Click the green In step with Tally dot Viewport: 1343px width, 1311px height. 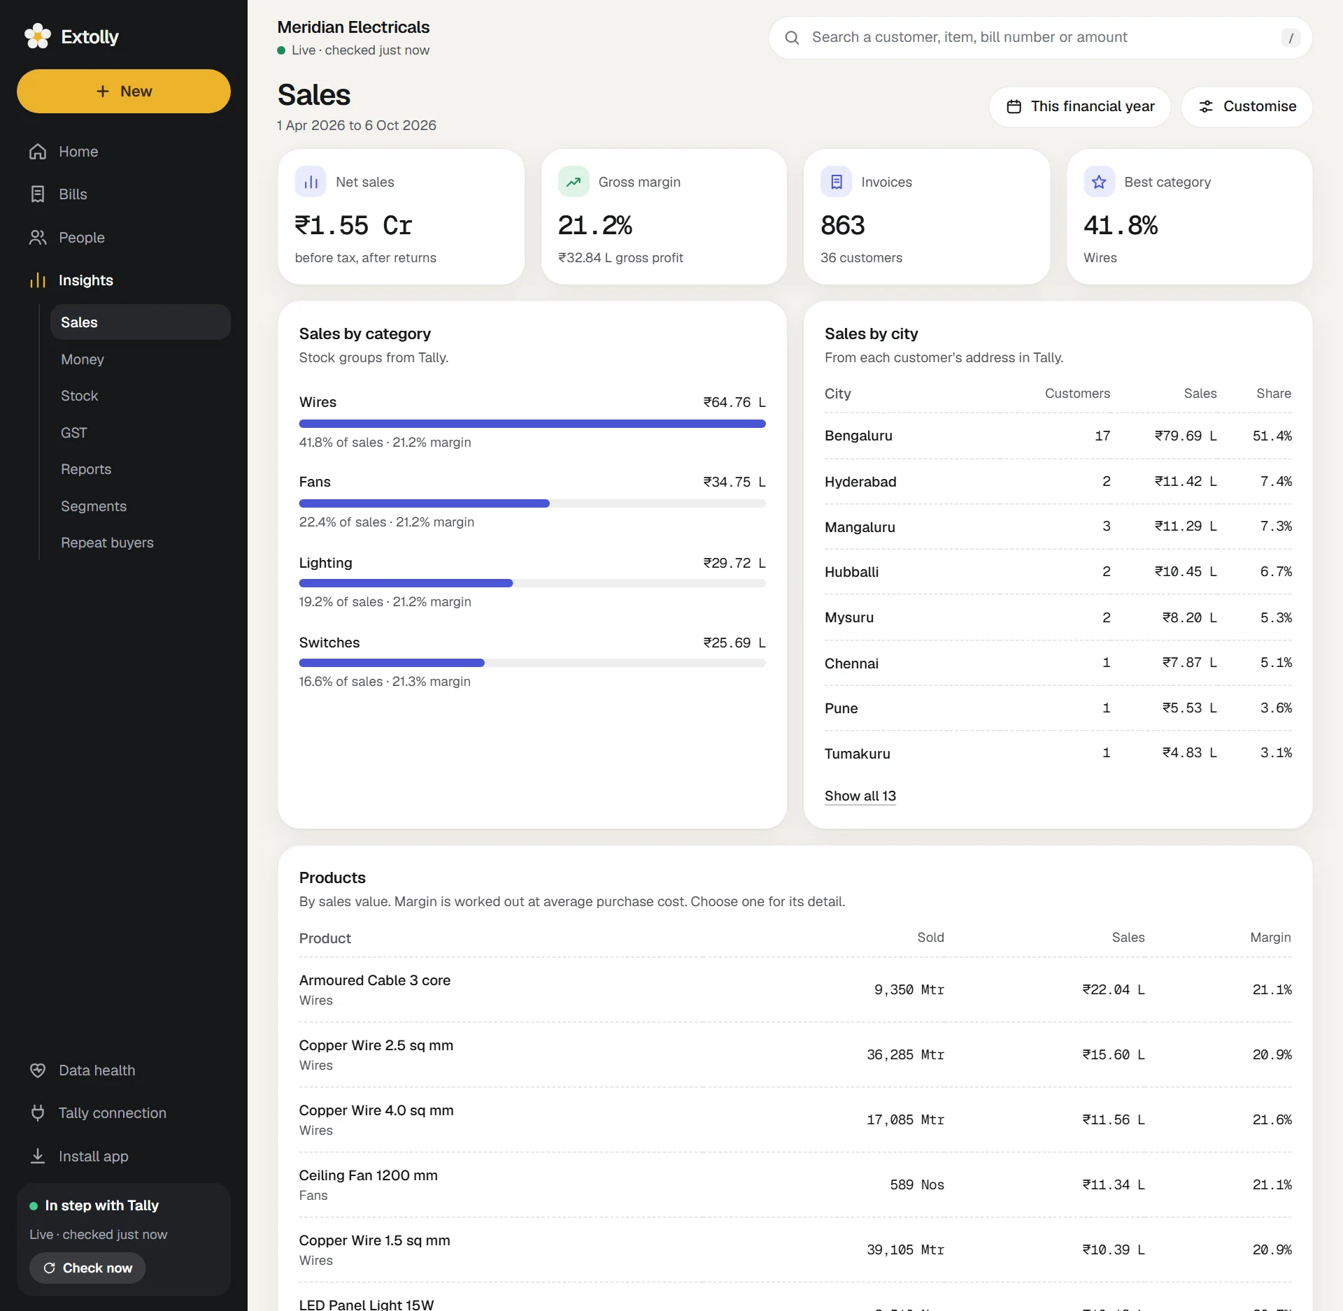34,1206
